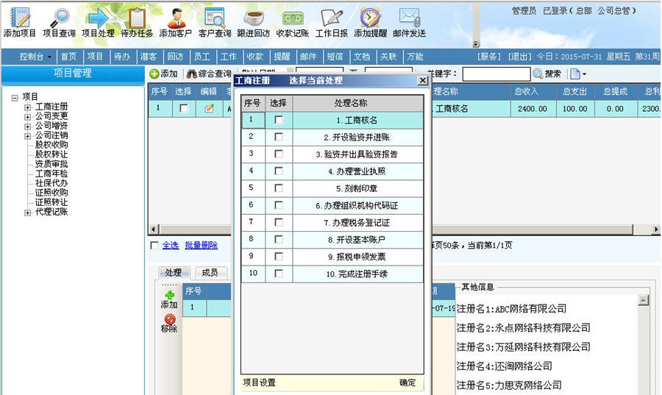Check the box for 7.办理税务登记证
This screenshot has width=662, height=395.
click(x=279, y=222)
